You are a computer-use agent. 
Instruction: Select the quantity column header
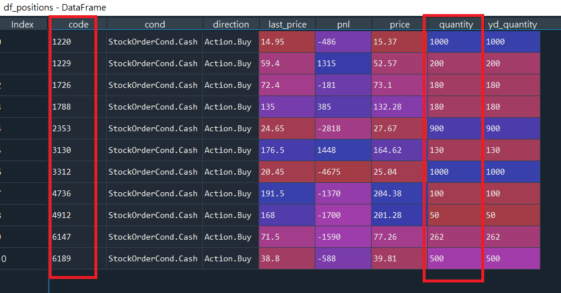pyautogui.click(x=456, y=25)
